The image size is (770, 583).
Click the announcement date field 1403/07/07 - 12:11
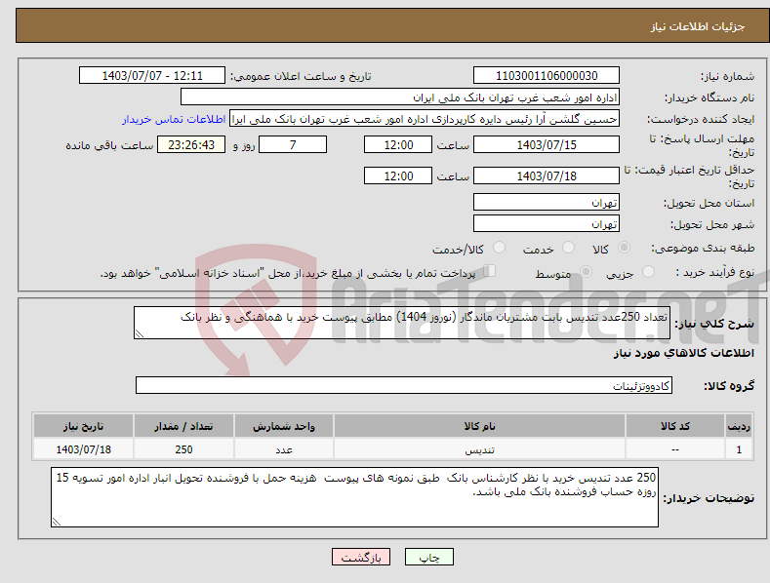pyautogui.click(x=151, y=76)
